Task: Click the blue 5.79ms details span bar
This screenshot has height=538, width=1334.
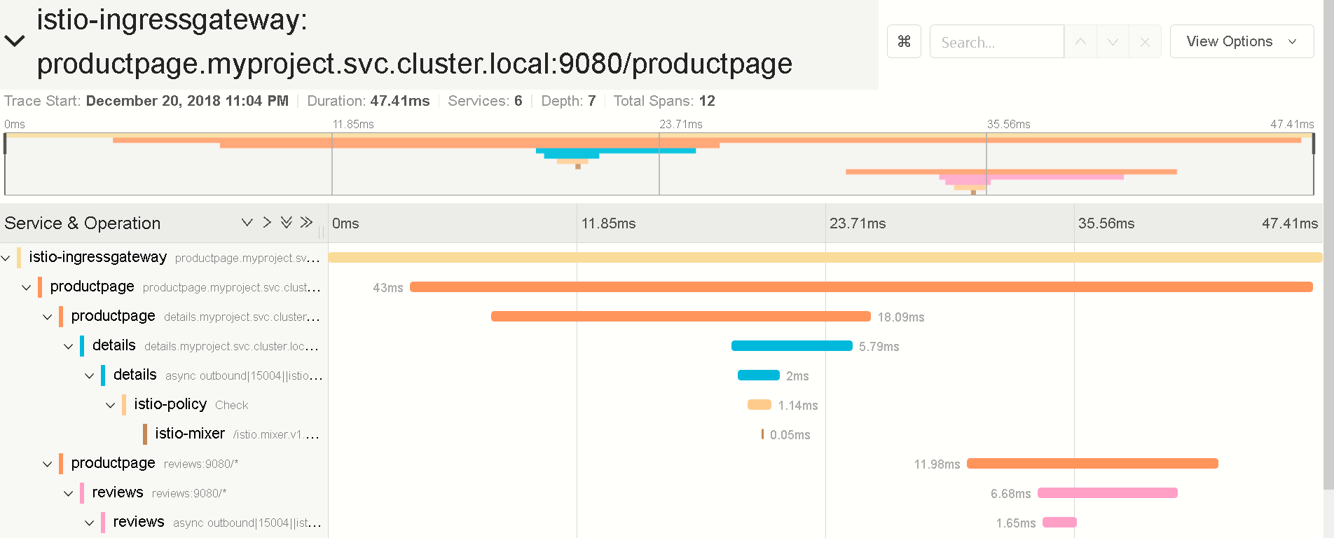Action: pos(792,346)
